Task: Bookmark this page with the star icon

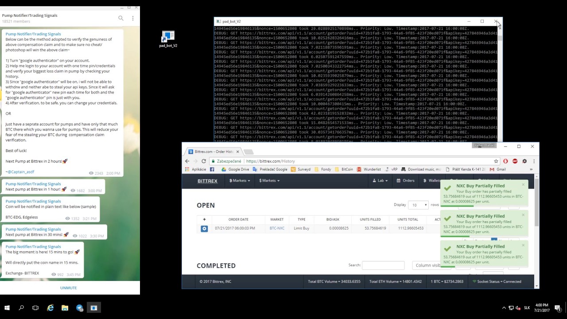Action: pos(496,161)
